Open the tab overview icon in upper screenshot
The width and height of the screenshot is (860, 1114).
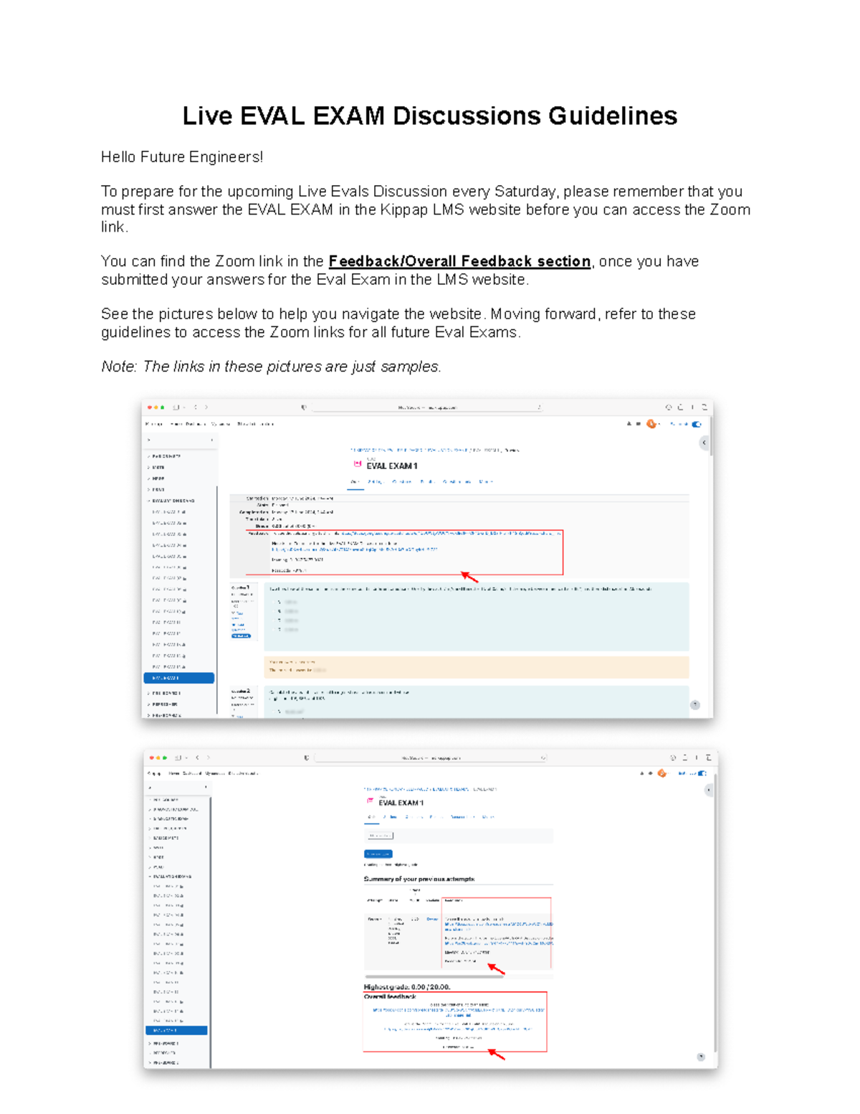(704, 407)
